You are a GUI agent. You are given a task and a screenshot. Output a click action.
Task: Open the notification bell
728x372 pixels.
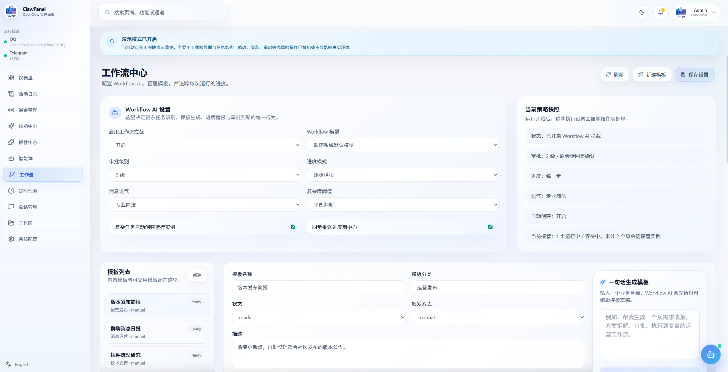click(661, 12)
